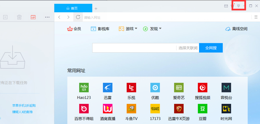The height and width of the screenshot is (124, 260).
Task: Expand the 游戏 dropdown
Action: click(x=128, y=29)
